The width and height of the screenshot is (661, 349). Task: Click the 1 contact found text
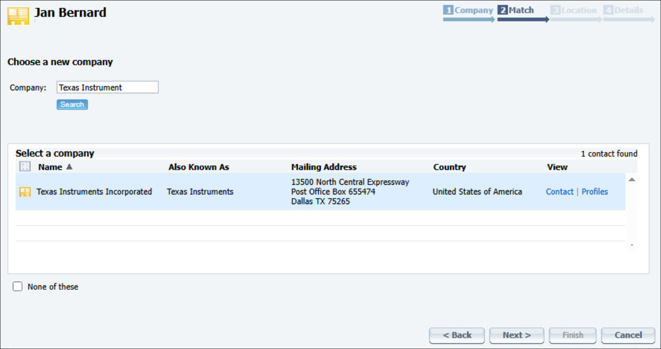(609, 154)
